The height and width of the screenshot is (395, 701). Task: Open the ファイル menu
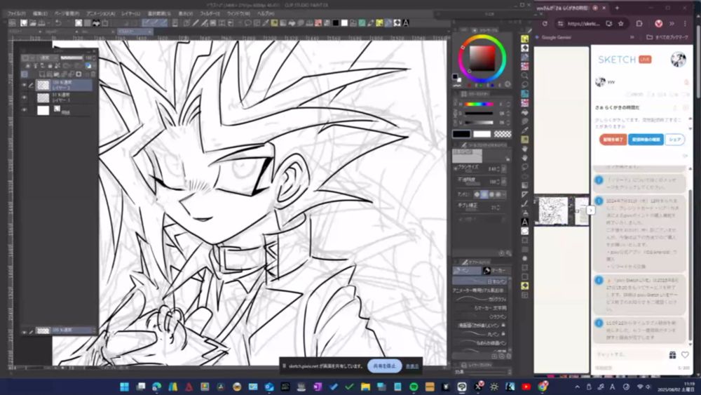[x=17, y=14]
